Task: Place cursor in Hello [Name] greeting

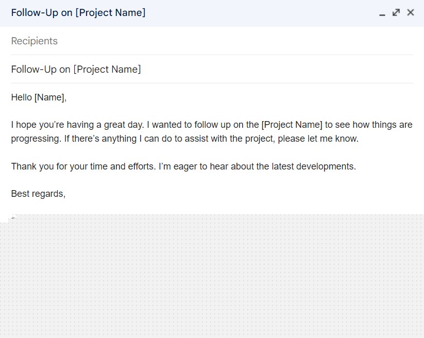Action: click(x=39, y=97)
